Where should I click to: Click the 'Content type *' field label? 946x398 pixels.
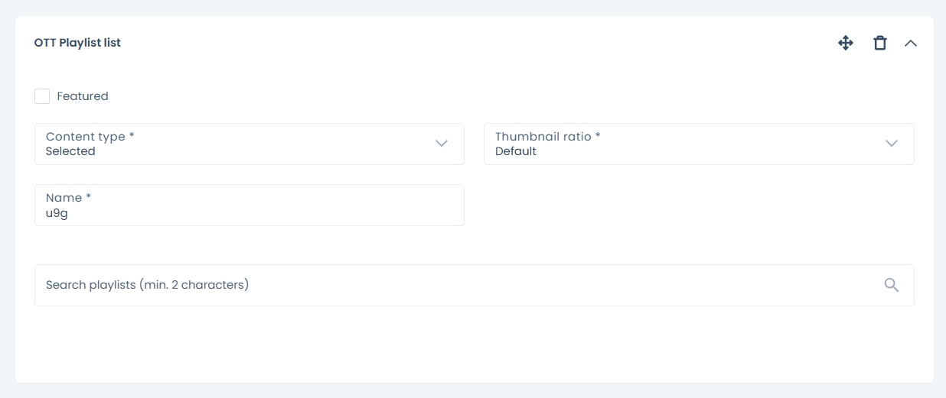(x=90, y=137)
